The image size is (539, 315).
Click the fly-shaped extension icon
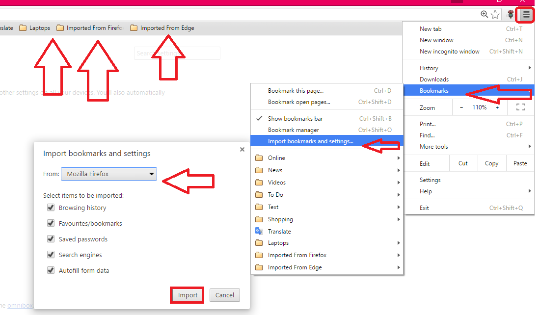point(509,15)
